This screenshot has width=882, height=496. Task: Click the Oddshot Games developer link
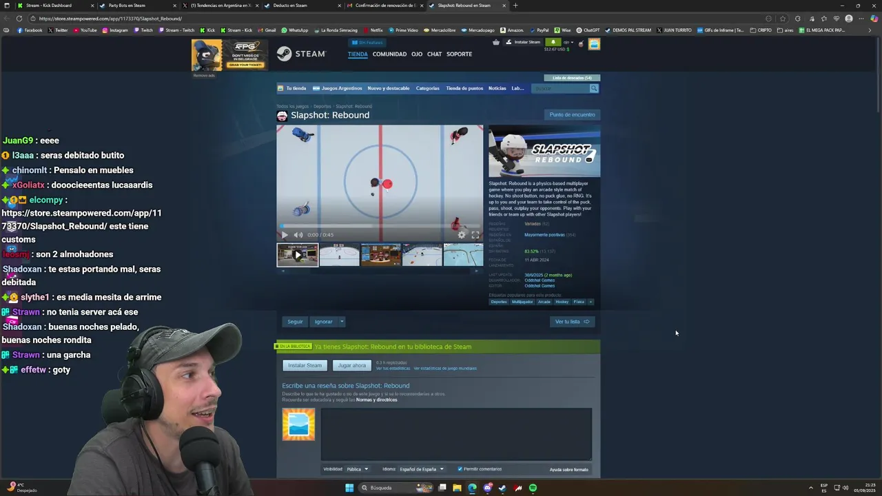(x=540, y=280)
